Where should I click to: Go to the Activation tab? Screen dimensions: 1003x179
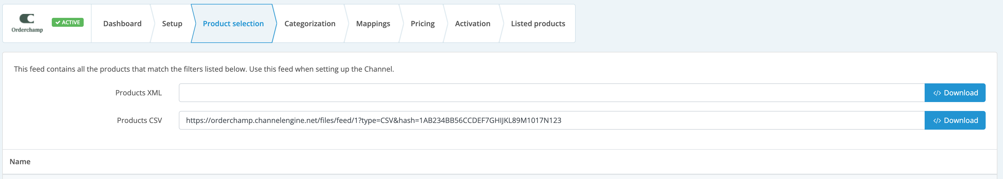pyautogui.click(x=473, y=24)
